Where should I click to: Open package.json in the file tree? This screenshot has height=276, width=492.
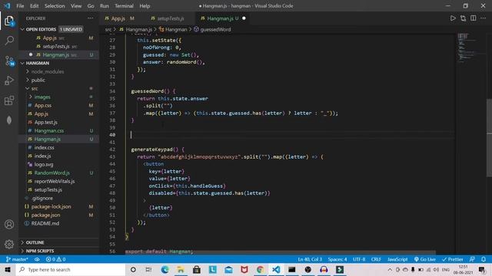45,215
